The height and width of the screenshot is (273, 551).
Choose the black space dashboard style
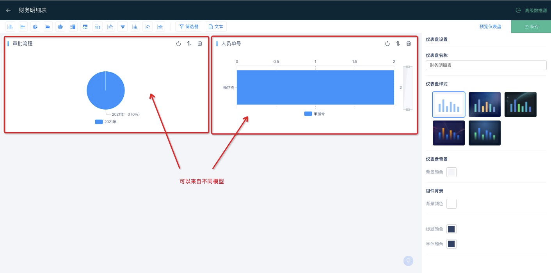coord(521,105)
